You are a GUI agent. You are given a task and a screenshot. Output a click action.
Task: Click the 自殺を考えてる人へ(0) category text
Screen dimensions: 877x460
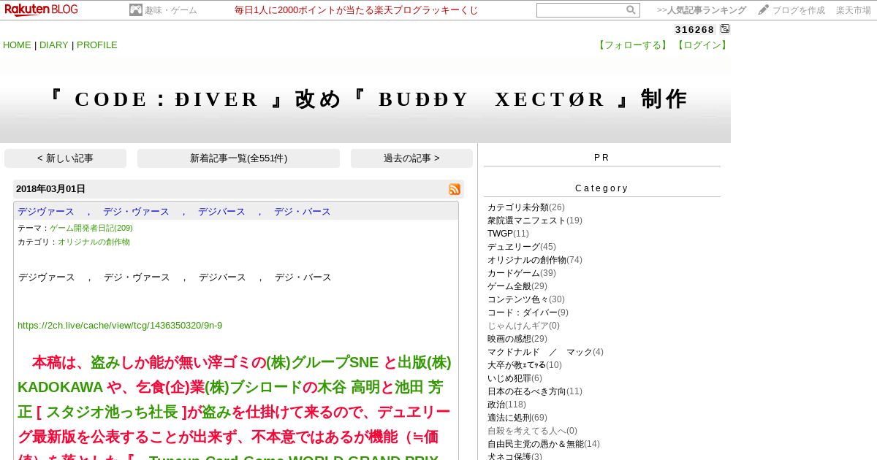[532, 431]
